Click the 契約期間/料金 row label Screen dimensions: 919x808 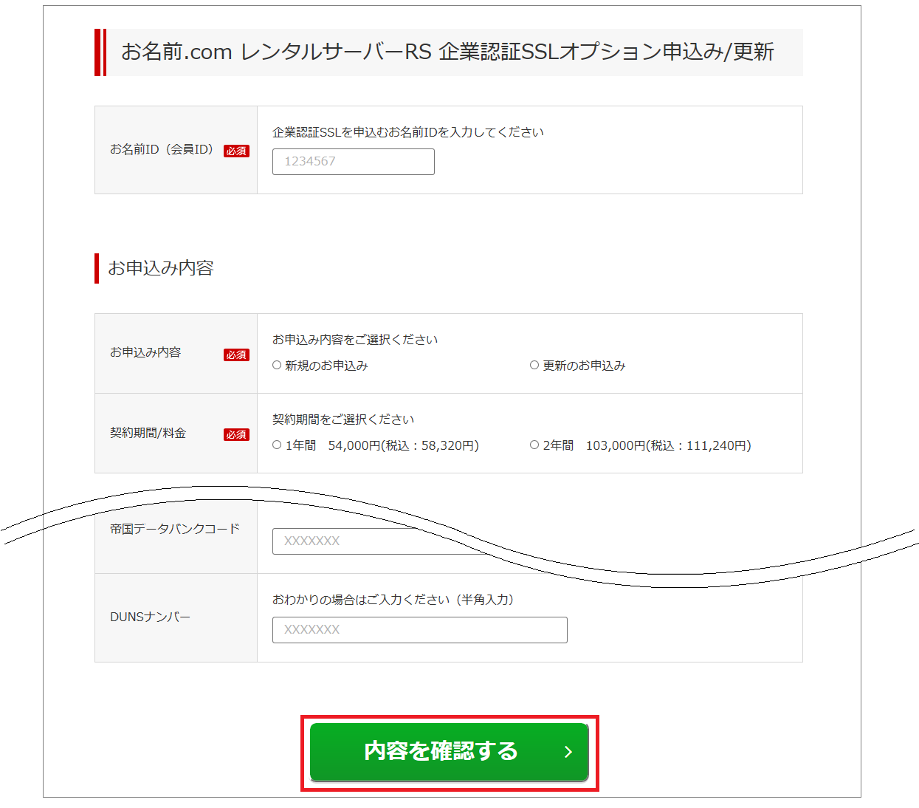148,433
